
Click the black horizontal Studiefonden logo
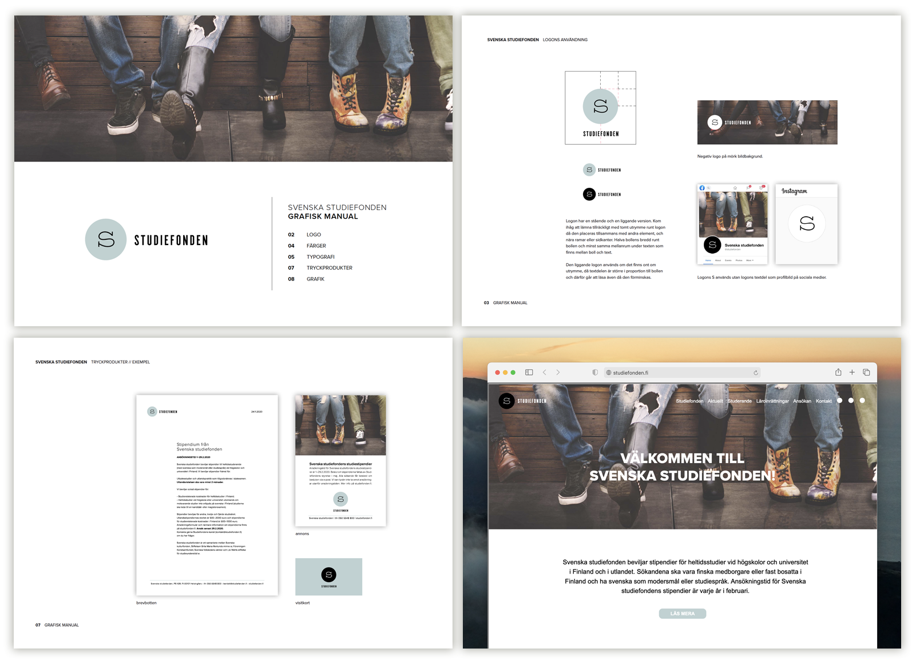pos(602,195)
